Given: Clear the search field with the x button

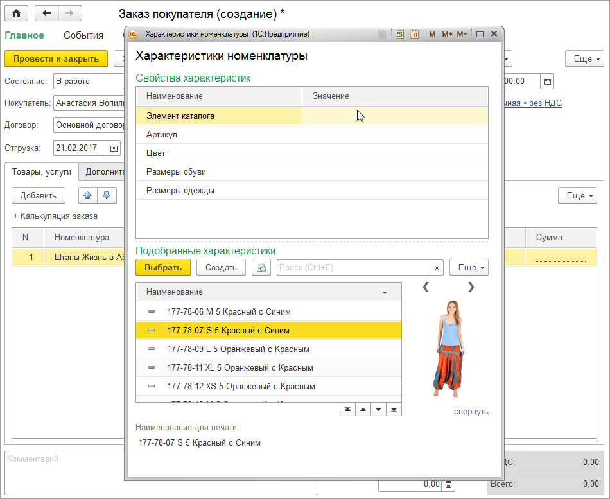Looking at the screenshot, I should coord(437,268).
